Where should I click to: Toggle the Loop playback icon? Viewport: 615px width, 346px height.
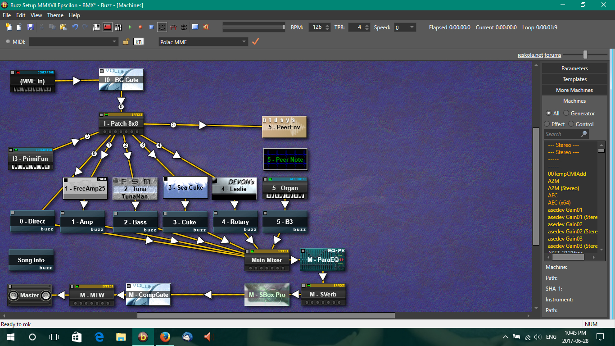point(162,27)
